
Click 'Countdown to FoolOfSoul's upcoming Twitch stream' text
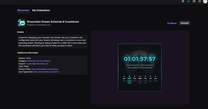tap(140, 67)
